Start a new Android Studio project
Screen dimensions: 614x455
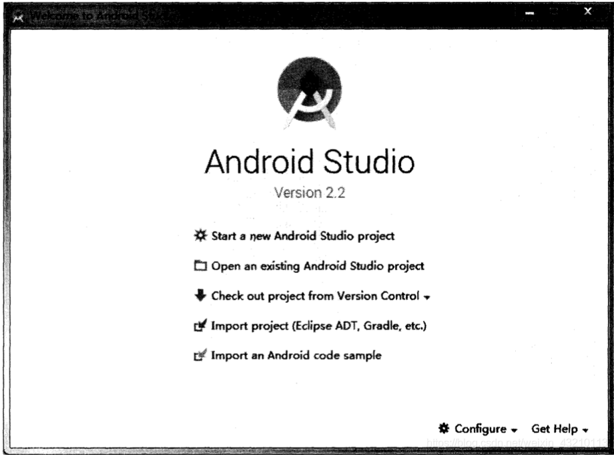coord(303,236)
